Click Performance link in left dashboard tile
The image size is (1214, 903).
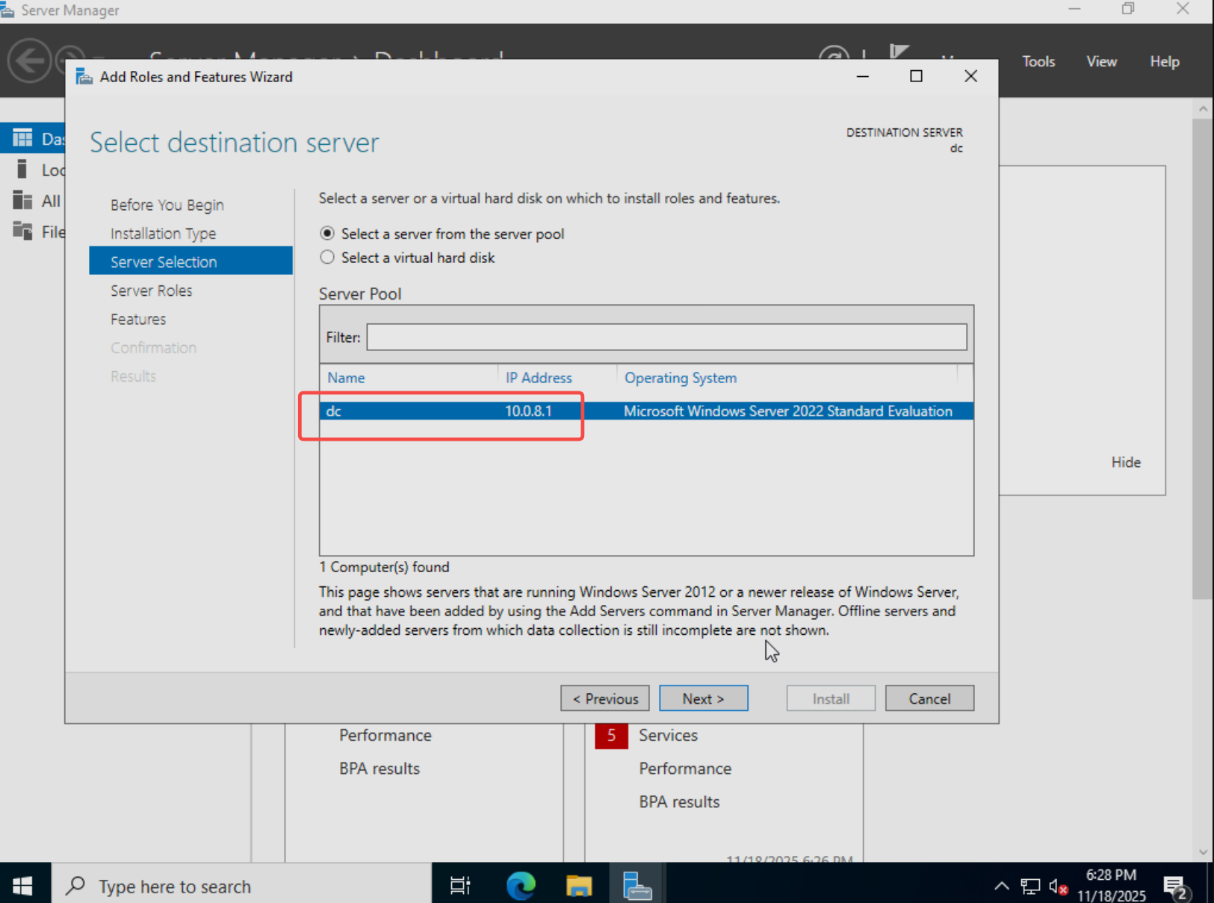tap(385, 735)
